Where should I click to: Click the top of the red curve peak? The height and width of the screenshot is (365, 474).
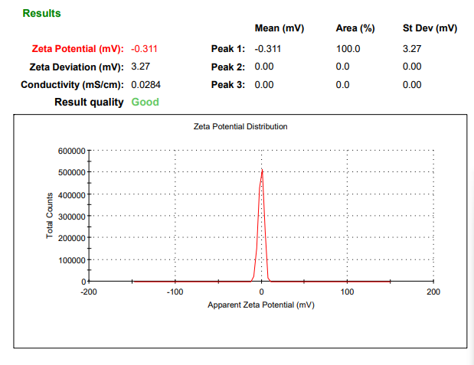pyautogui.click(x=262, y=169)
